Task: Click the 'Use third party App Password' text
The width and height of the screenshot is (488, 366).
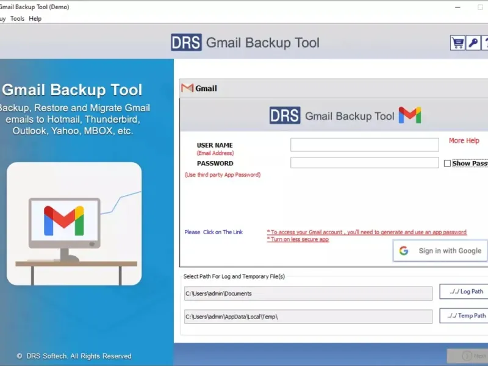Action: tap(223, 175)
